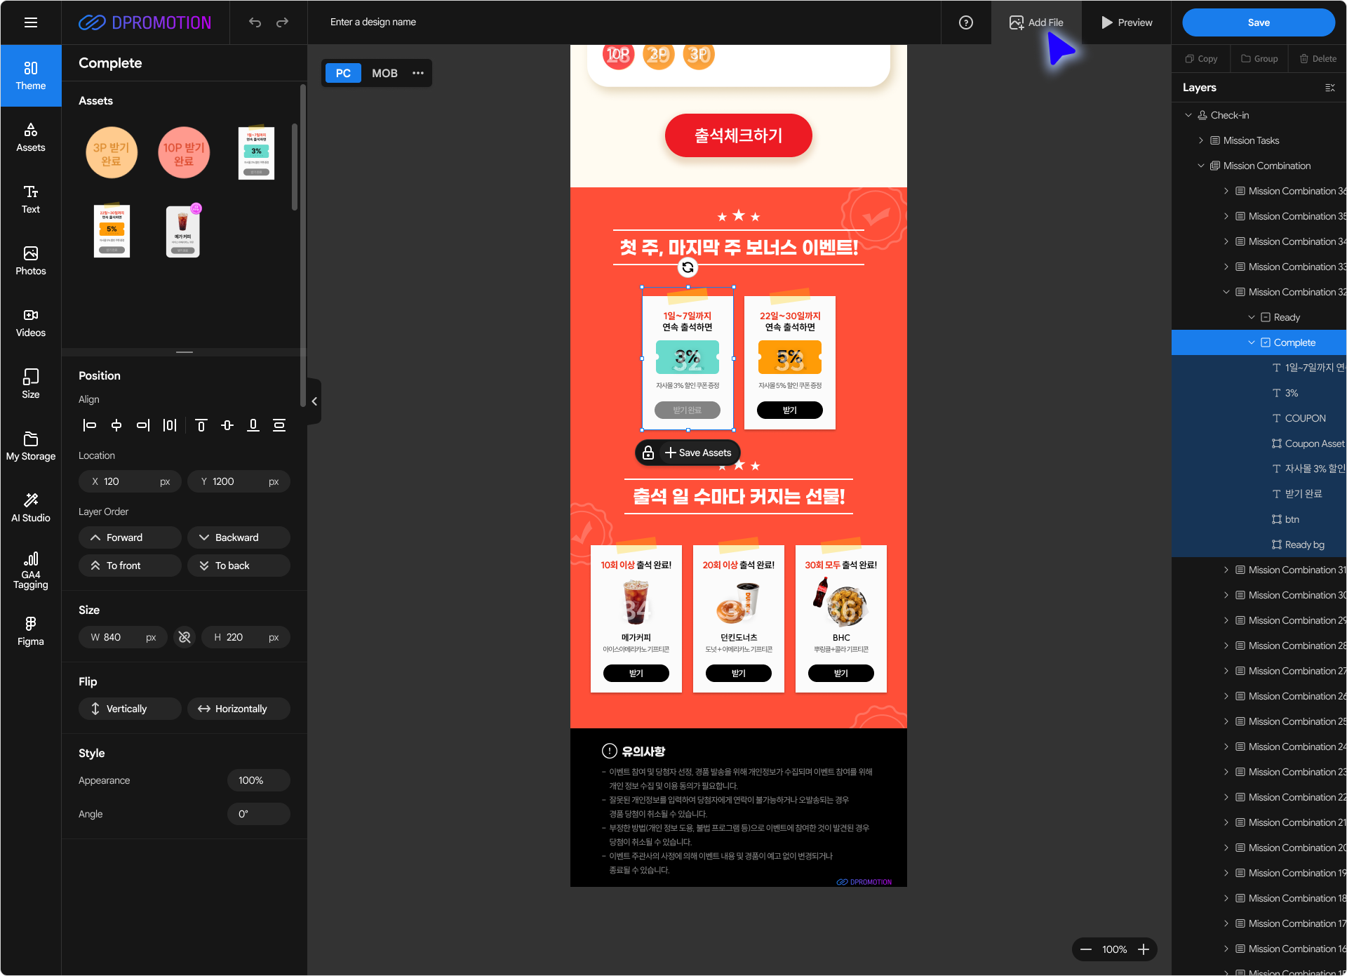Expand Mission Combination 36 layer
The width and height of the screenshot is (1347, 976).
pos(1226,191)
